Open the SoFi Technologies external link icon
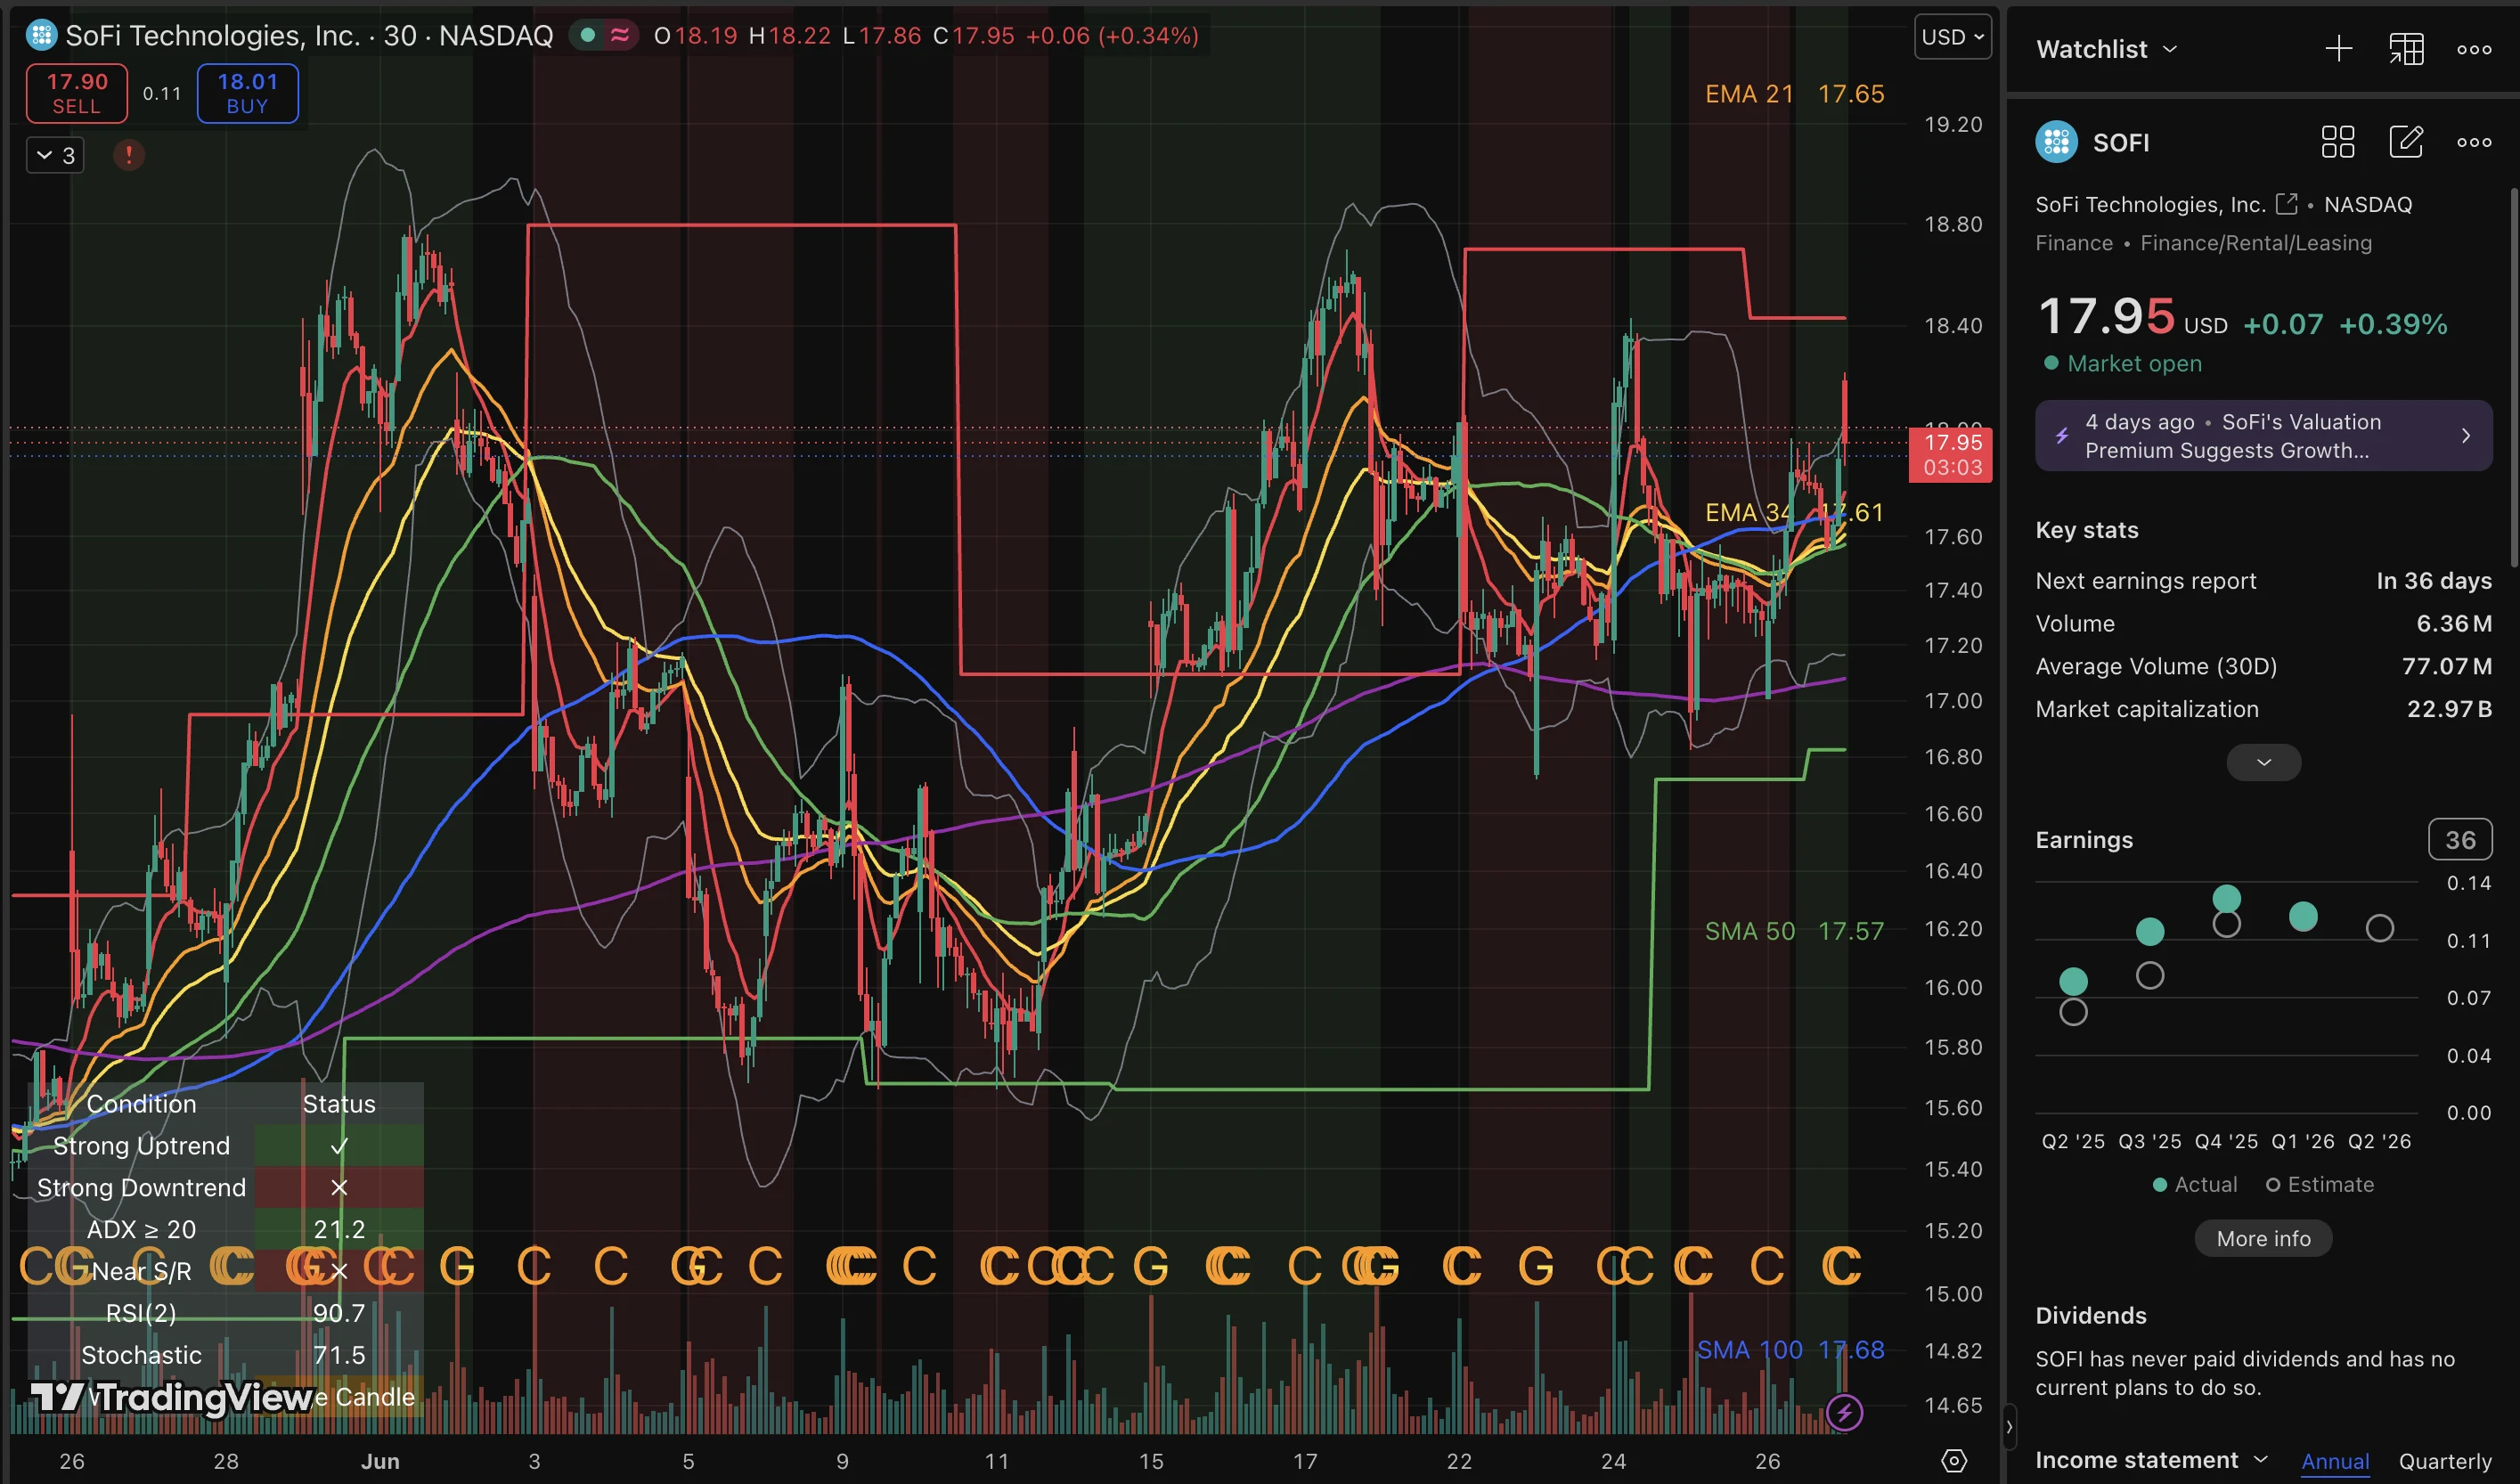The image size is (2520, 1484). click(x=2286, y=204)
